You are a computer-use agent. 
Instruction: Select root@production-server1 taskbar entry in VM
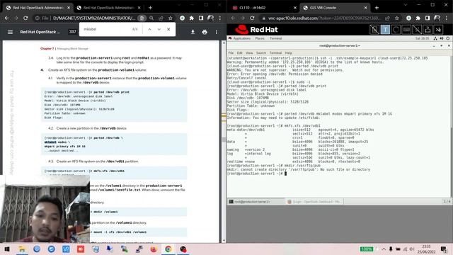click(x=256, y=201)
